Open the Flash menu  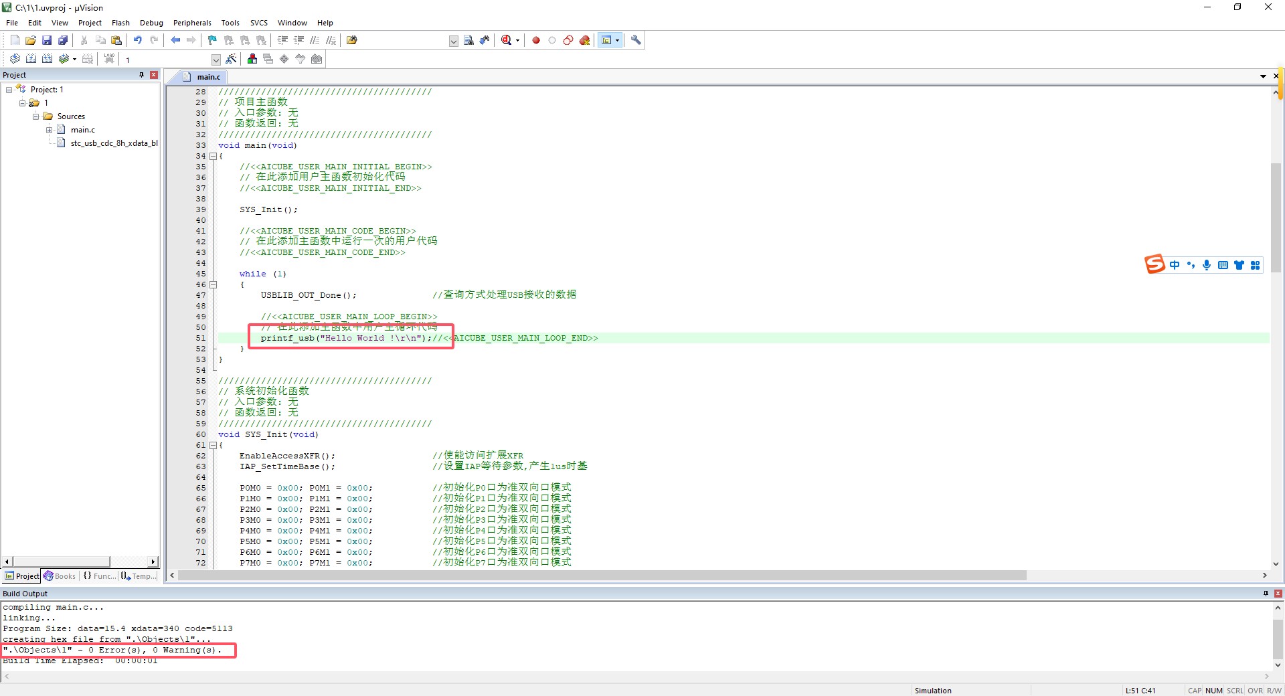click(120, 23)
